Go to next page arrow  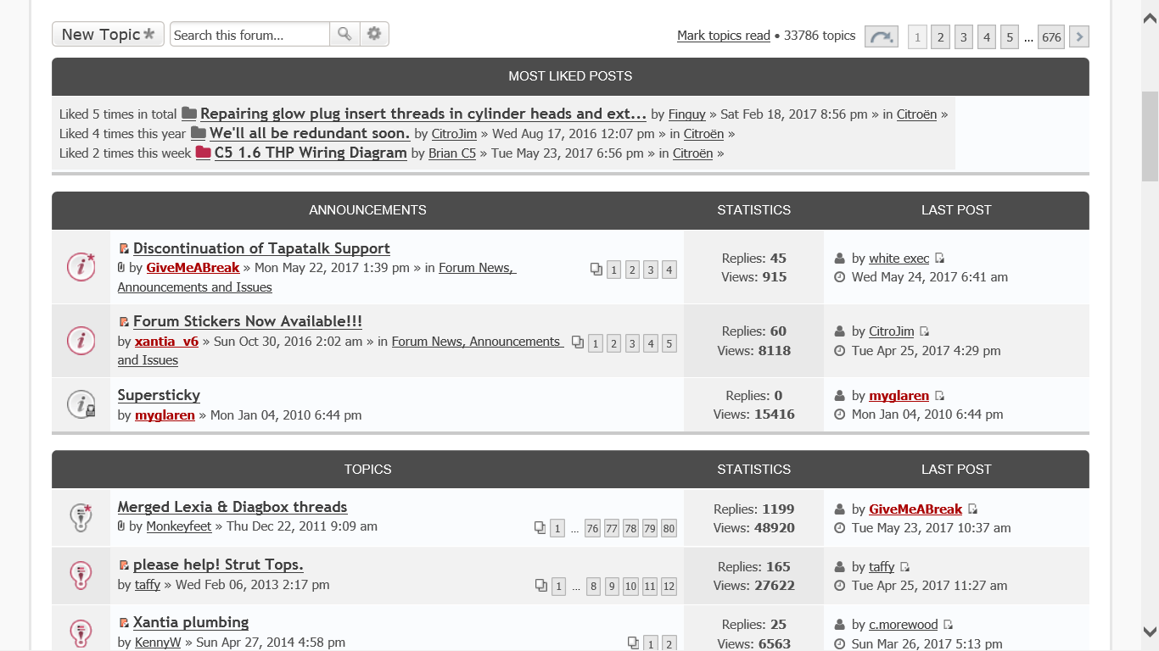(1078, 36)
